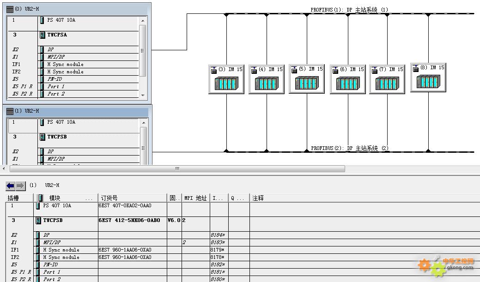Select station (6) IM 15 rack picture
The image size is (480, 282).
tap(348, 83)
